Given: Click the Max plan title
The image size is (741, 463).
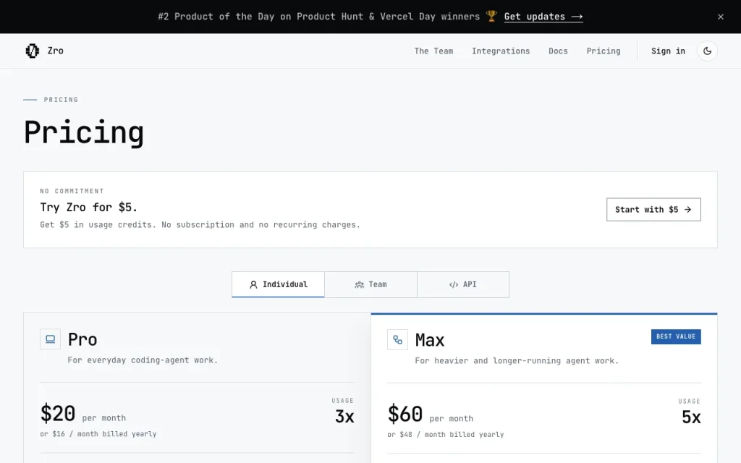Looking at the screenshot, I should (x=430, y=340).
